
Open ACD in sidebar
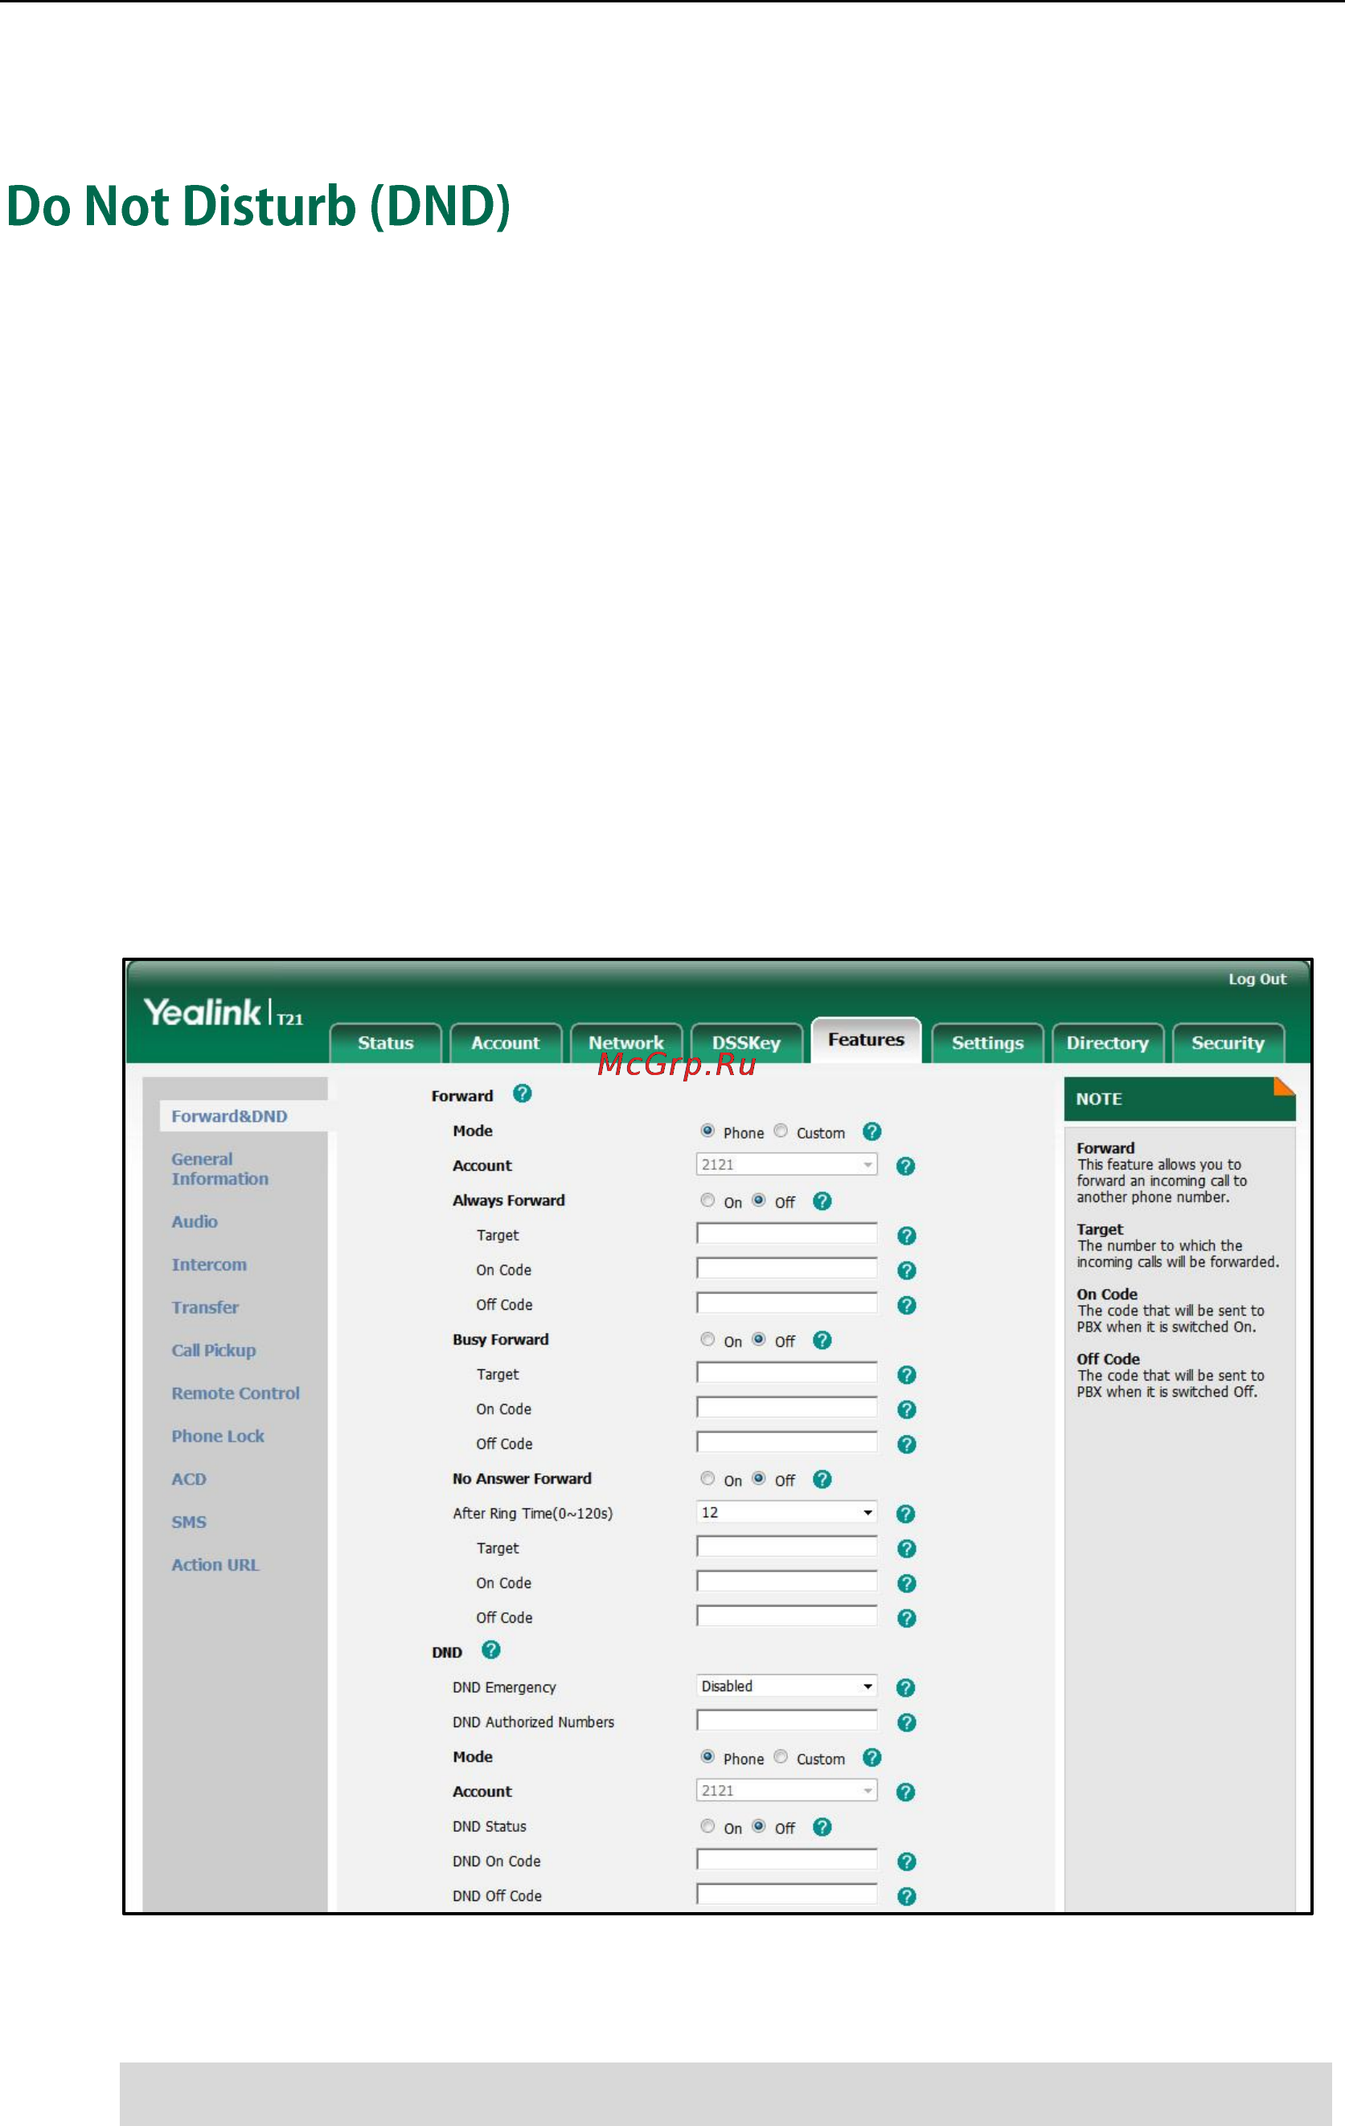point(189,1480)
